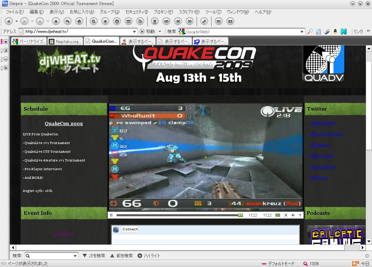Expand the address bar URL dropdown
The height and width of the screenshot is (267, 372).
pos(134,32)
